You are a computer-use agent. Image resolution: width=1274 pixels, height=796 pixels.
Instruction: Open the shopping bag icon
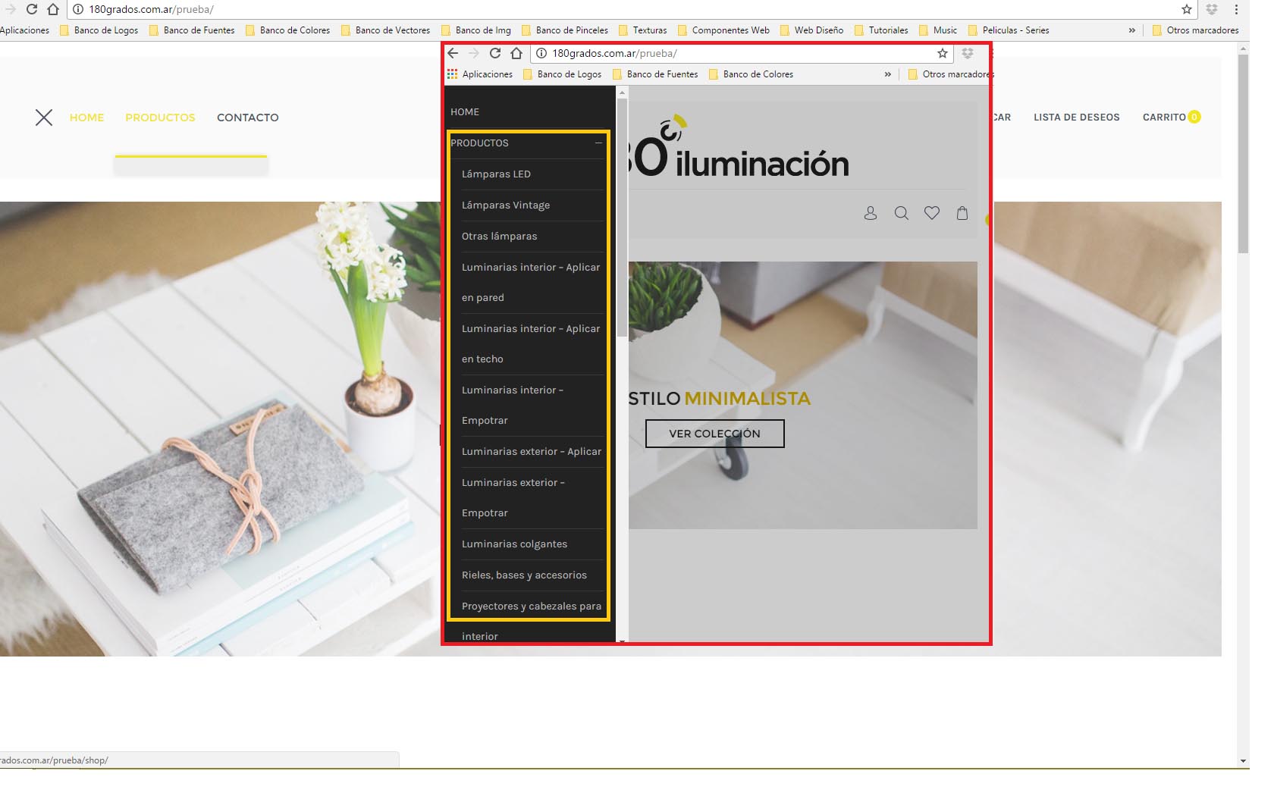click(962, 213)
